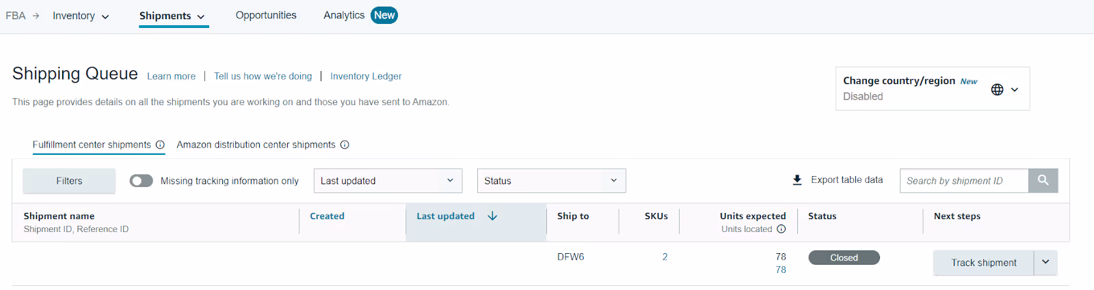Click the SKUs count 2 link
Image resolution: width=1094 pixels, height=290 pixels.
(x=665, y=257)
